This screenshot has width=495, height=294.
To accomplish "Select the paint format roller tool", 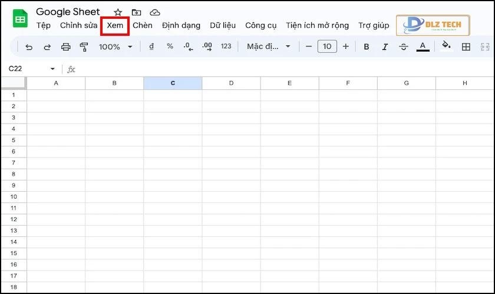I will point(84,46).
